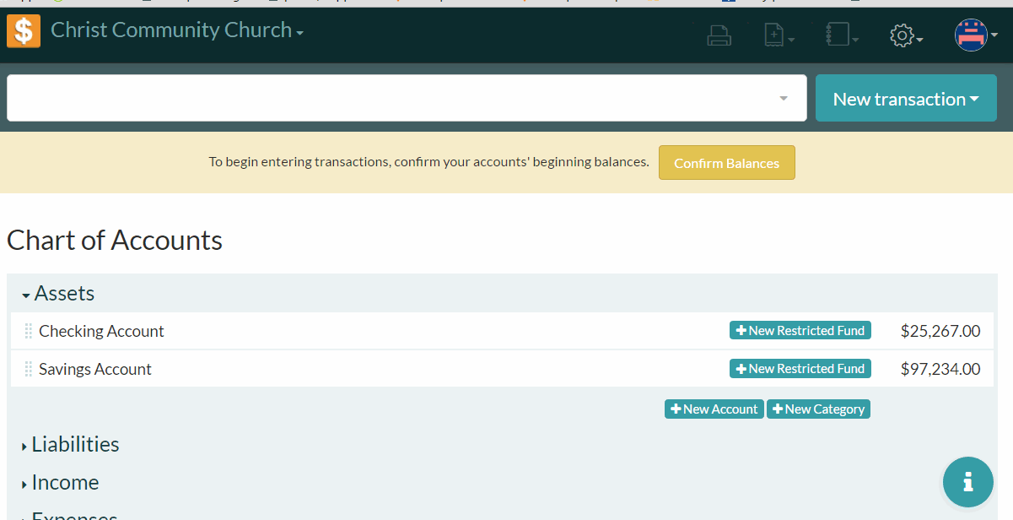Click the New Account button
1013x520 pixels.
(x=714, y=409)
